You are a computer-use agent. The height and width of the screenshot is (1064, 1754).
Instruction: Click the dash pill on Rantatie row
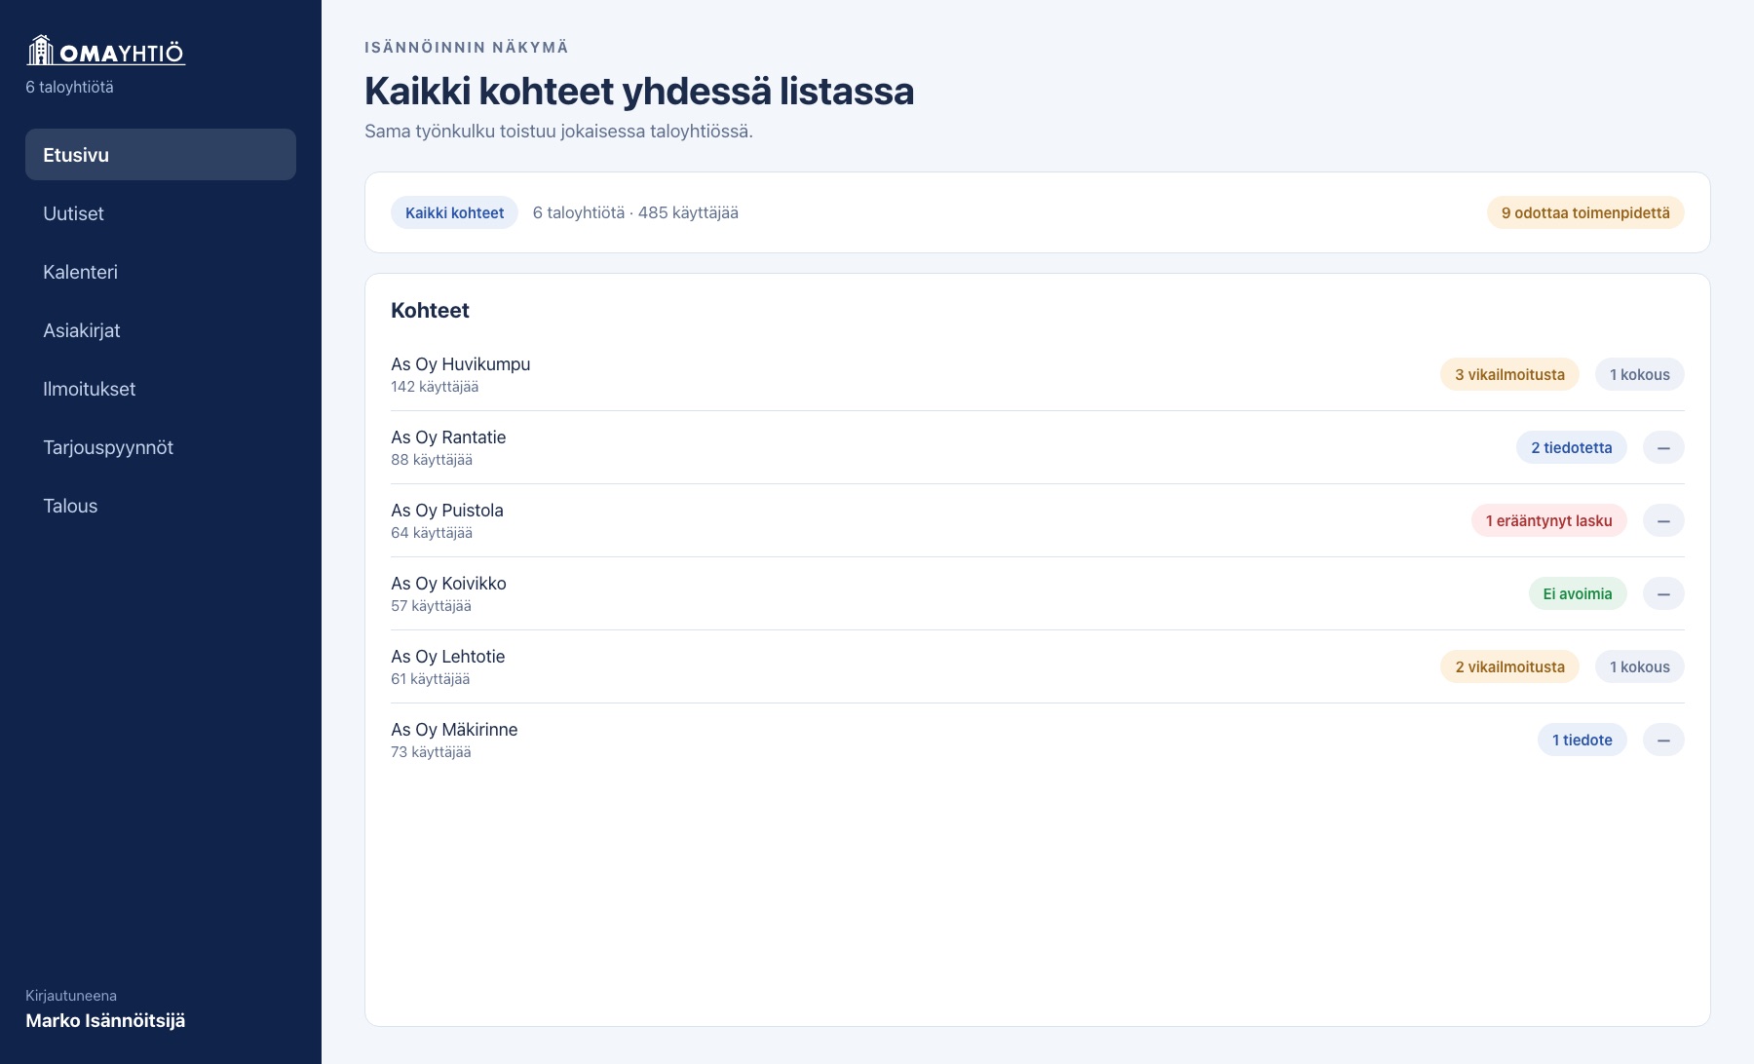pos(1663,447)
